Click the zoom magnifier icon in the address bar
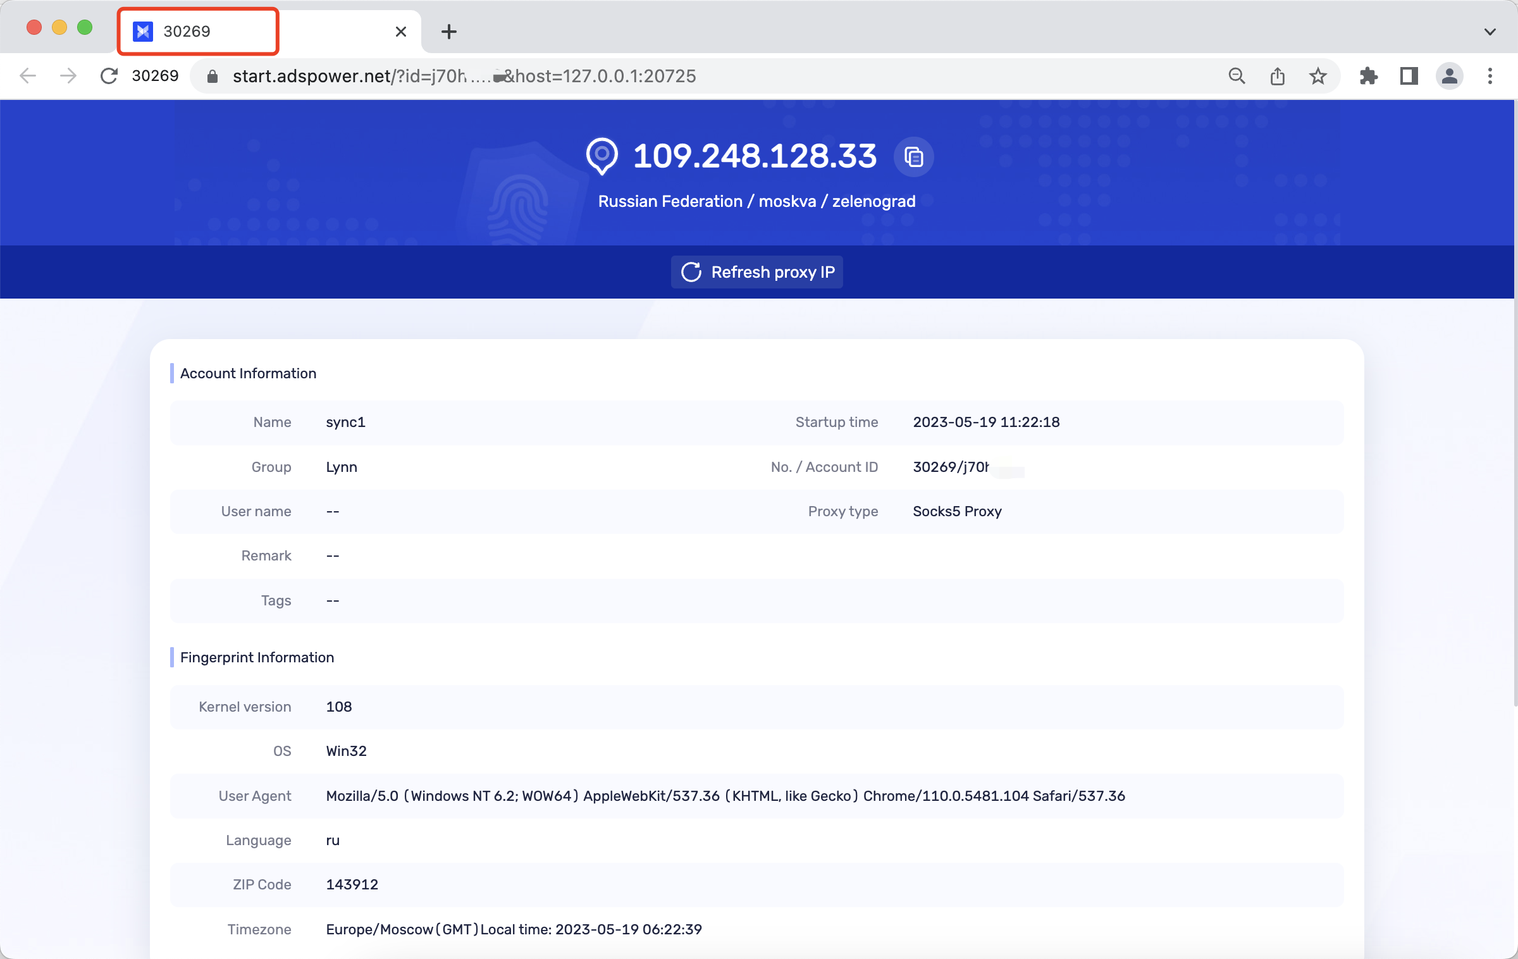1518x959 pixels. point(1237,76)
